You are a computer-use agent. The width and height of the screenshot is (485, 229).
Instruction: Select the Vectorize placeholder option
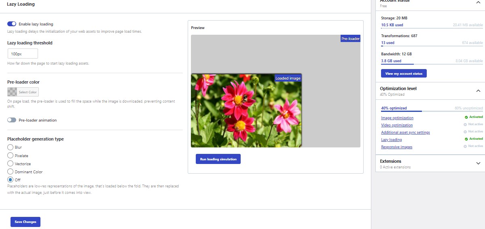(x=10, y=164)
